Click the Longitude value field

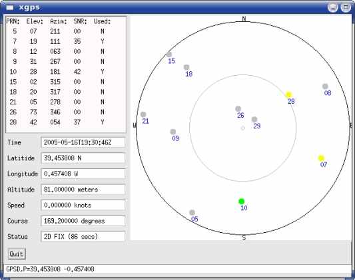click(83, 174)
